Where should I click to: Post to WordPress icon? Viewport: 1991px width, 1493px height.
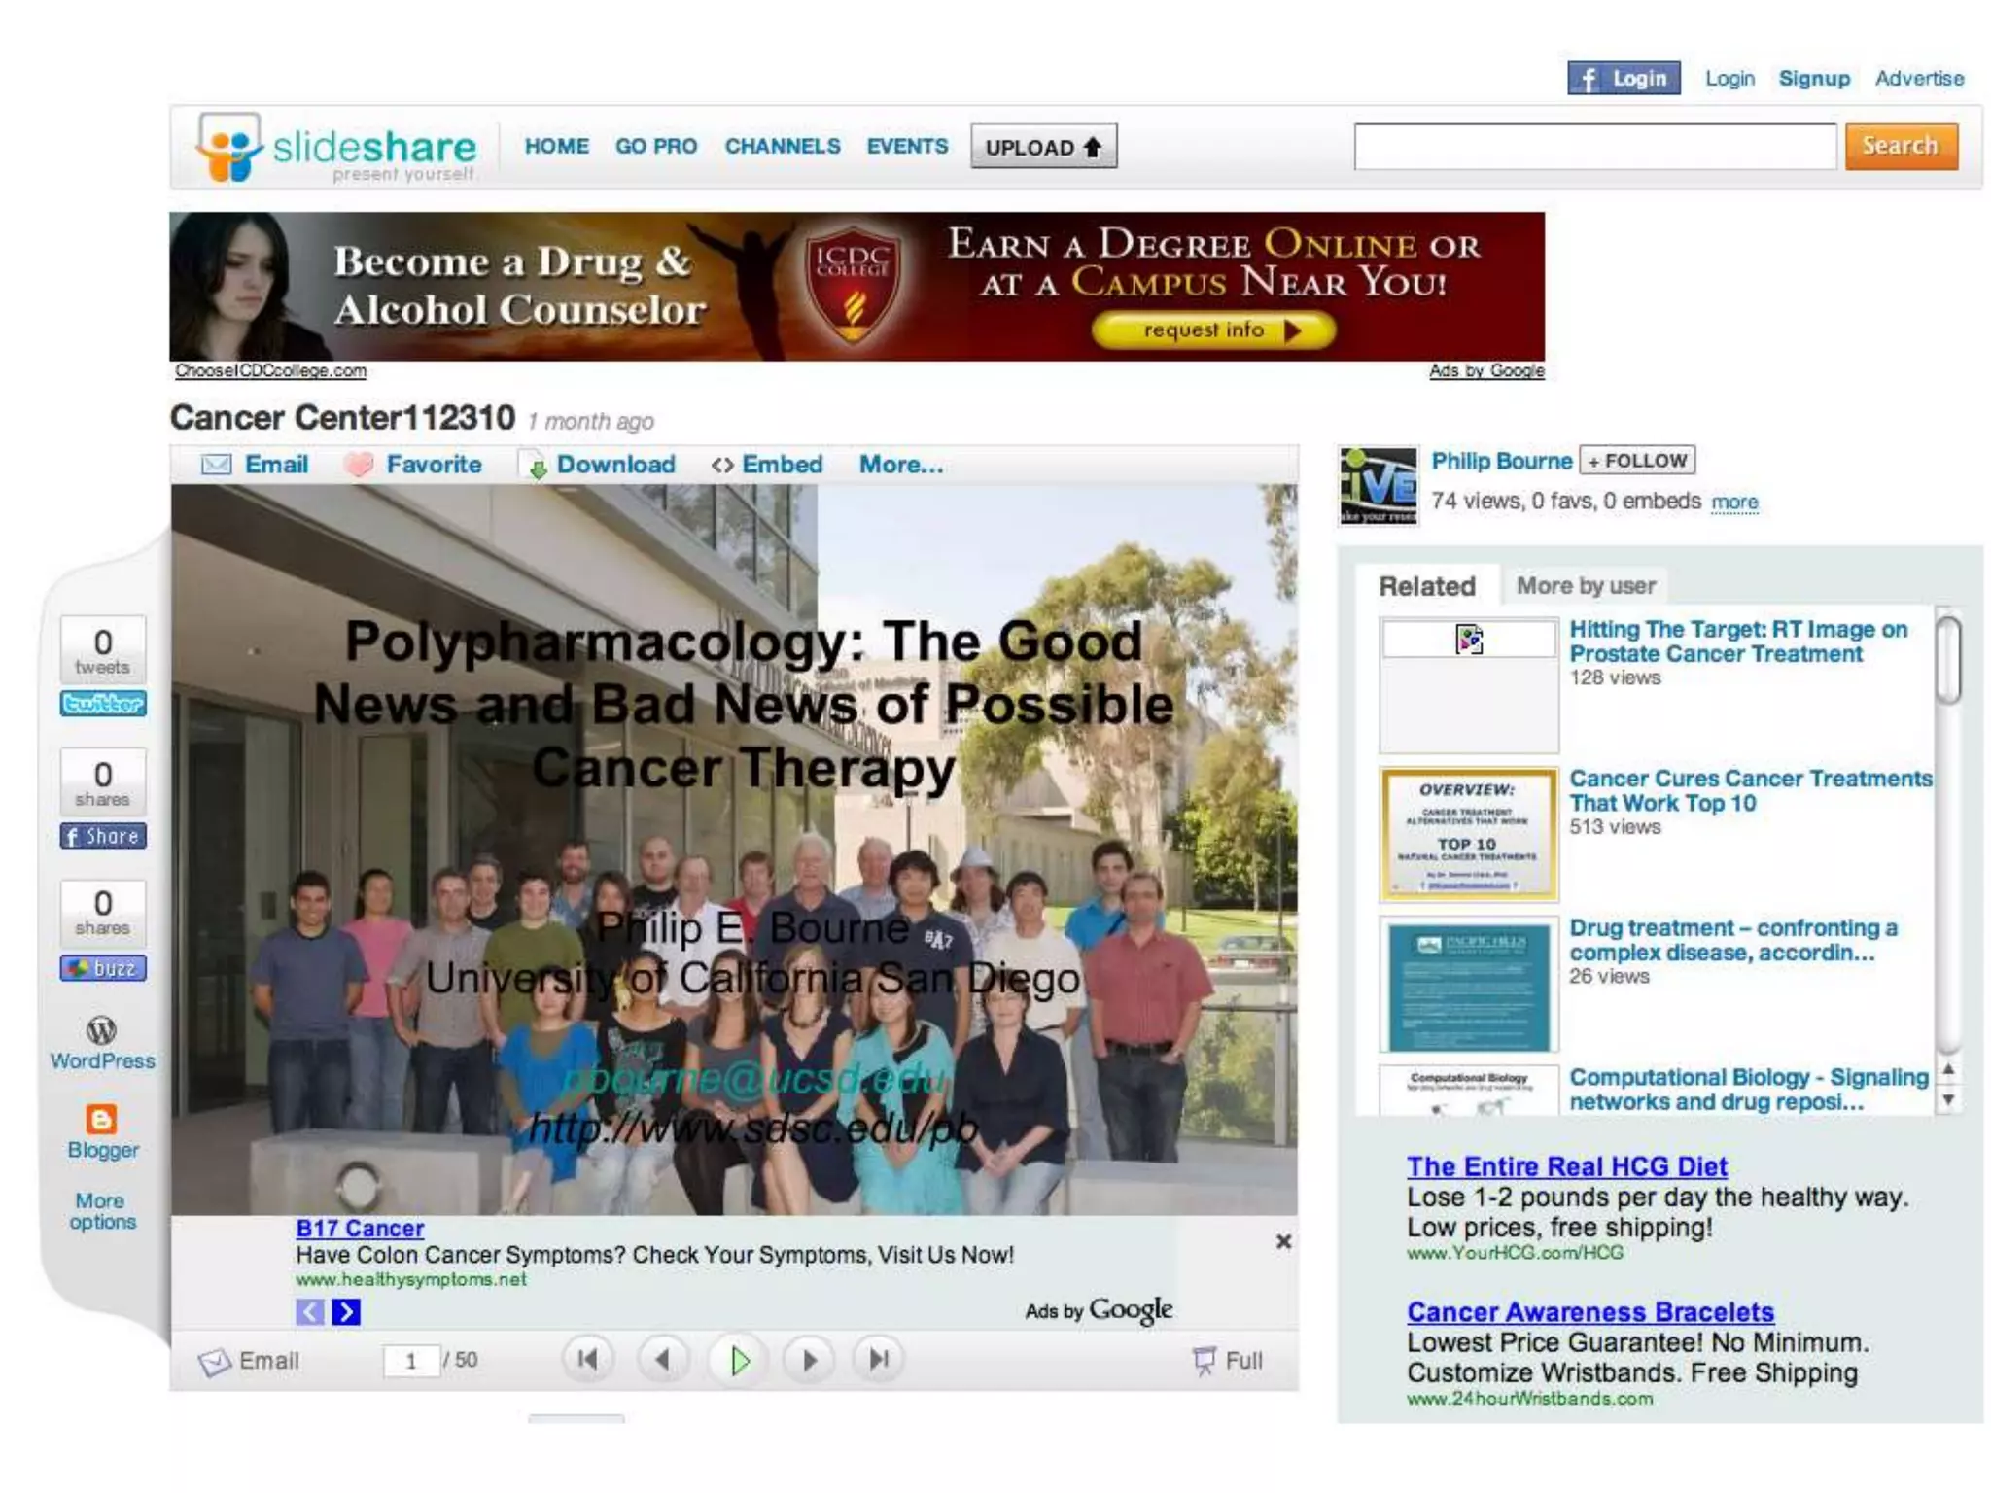(x=102, y=1030)
